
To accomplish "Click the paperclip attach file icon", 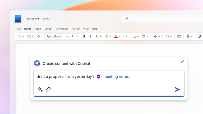I will (x=48, y=89).
